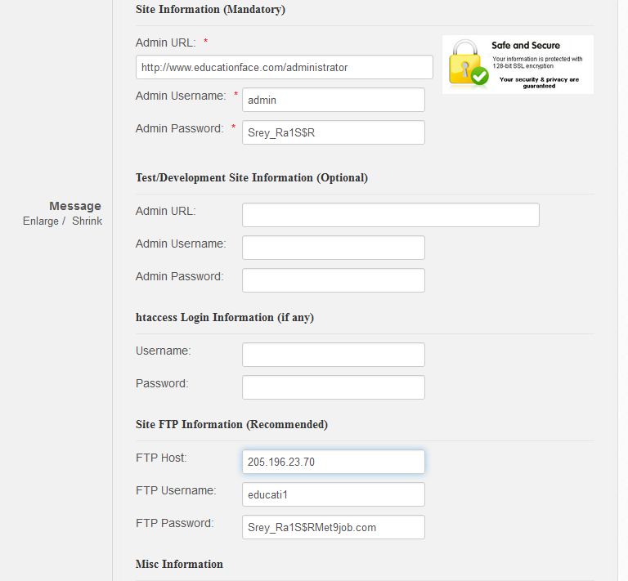
Task: Click the htaccess Username input box
Action: click(333, 355)
